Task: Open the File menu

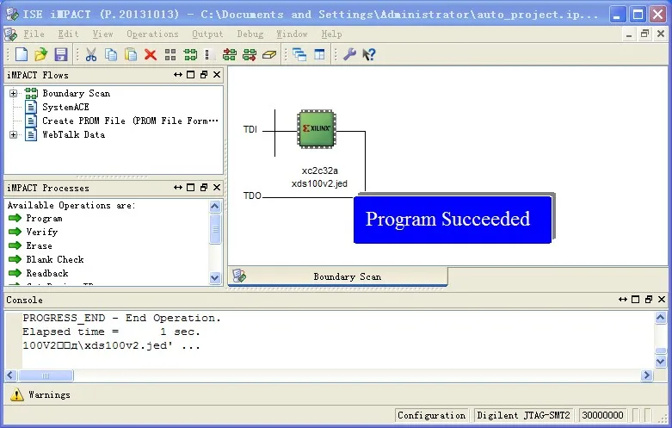Action: (x=34, y=34)
